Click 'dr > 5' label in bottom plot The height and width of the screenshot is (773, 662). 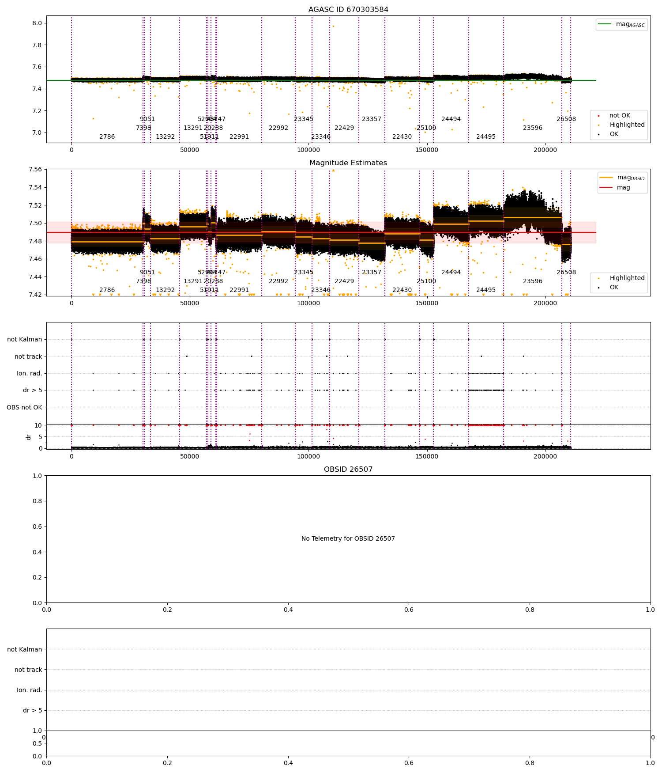33,711
